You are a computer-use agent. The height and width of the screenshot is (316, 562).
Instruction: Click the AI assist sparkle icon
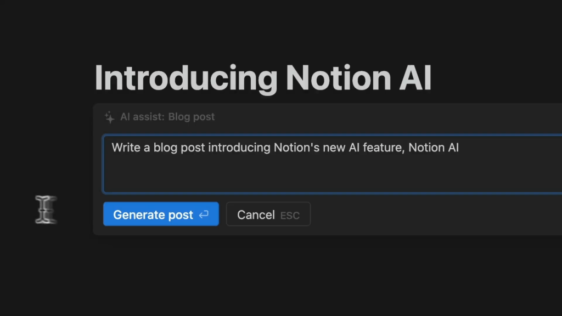[110, 117]
